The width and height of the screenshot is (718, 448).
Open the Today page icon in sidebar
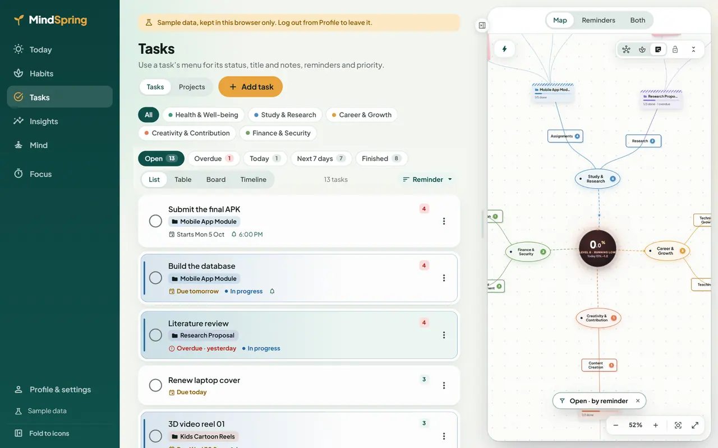click(19, 49)
